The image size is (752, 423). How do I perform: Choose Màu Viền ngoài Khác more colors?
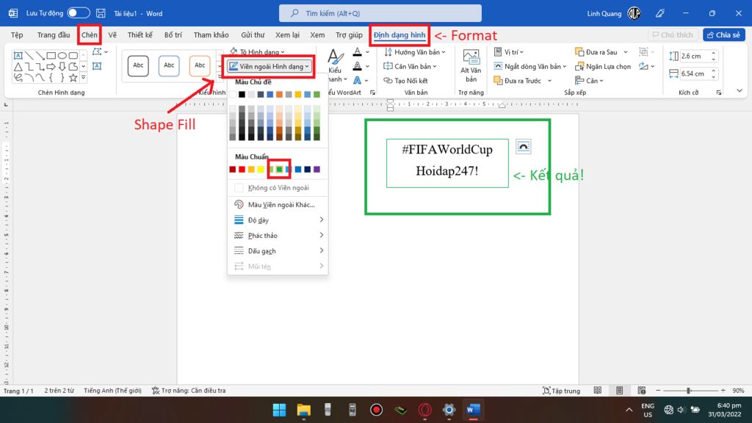point(278,205)
